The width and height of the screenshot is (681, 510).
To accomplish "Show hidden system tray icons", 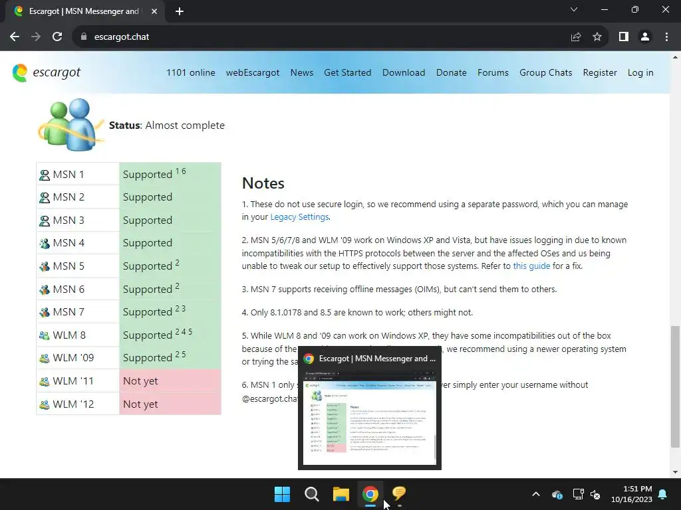I will click(x=536, y=494).
